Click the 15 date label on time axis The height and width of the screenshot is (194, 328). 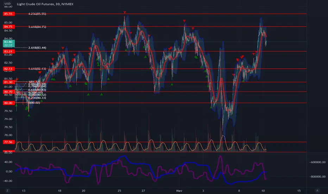(299, 190)
